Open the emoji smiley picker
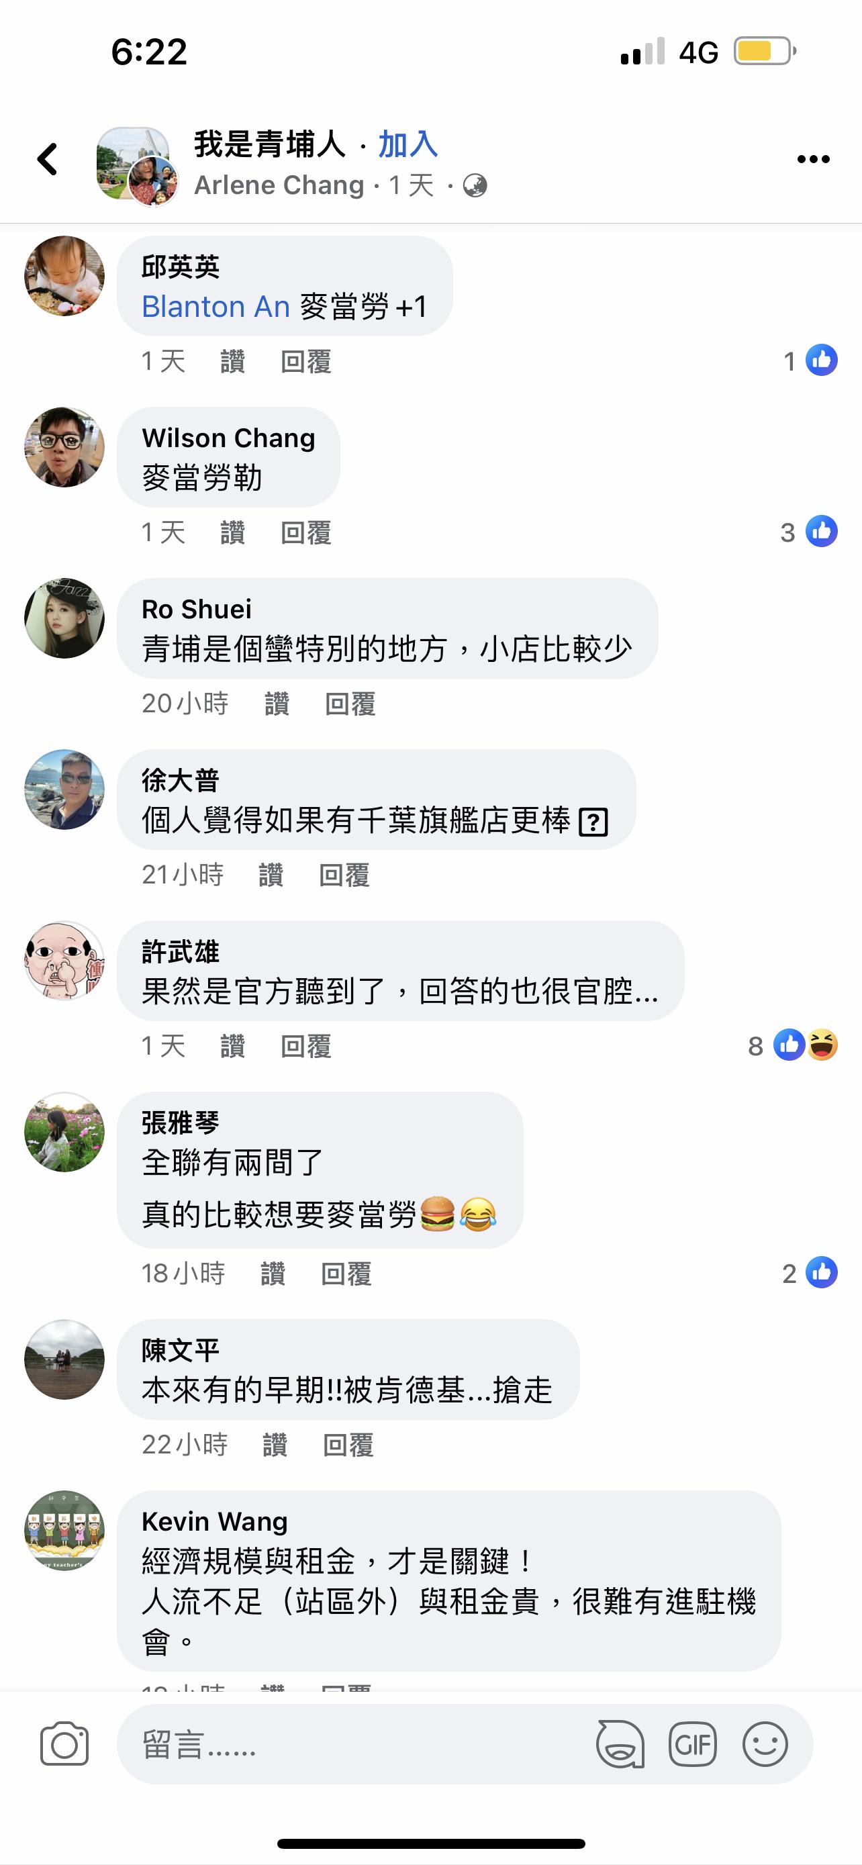This screenshot has width=862, height=1865. pos(765,1744)
